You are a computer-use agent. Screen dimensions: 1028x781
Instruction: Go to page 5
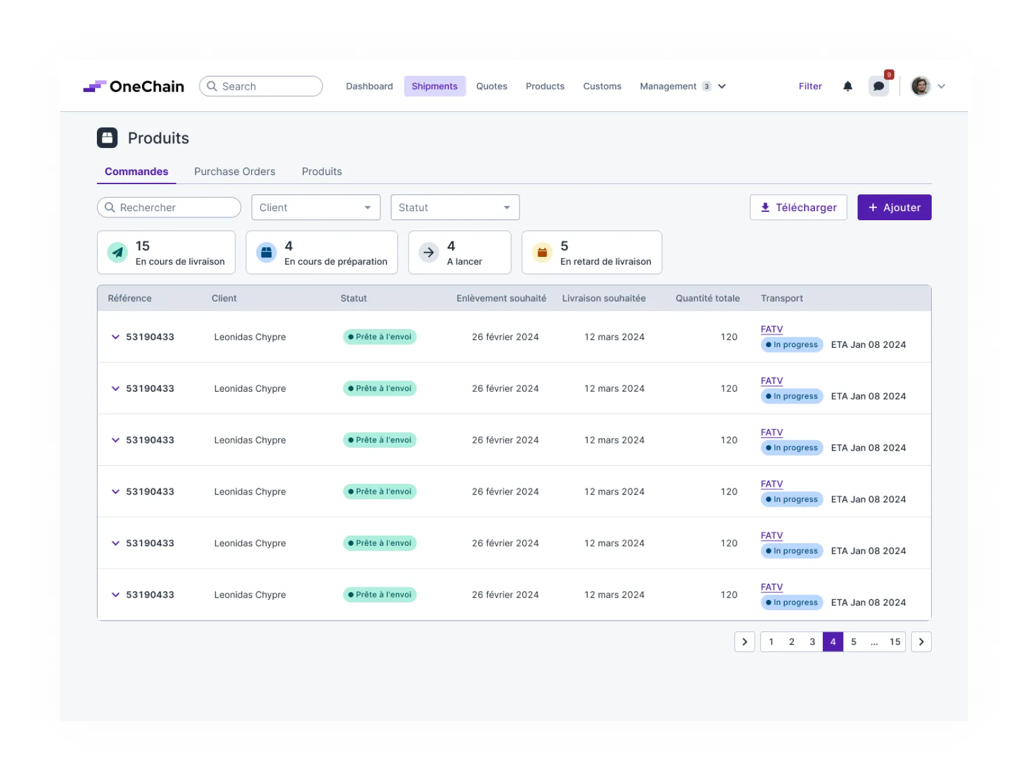click(x=853, y=641)
